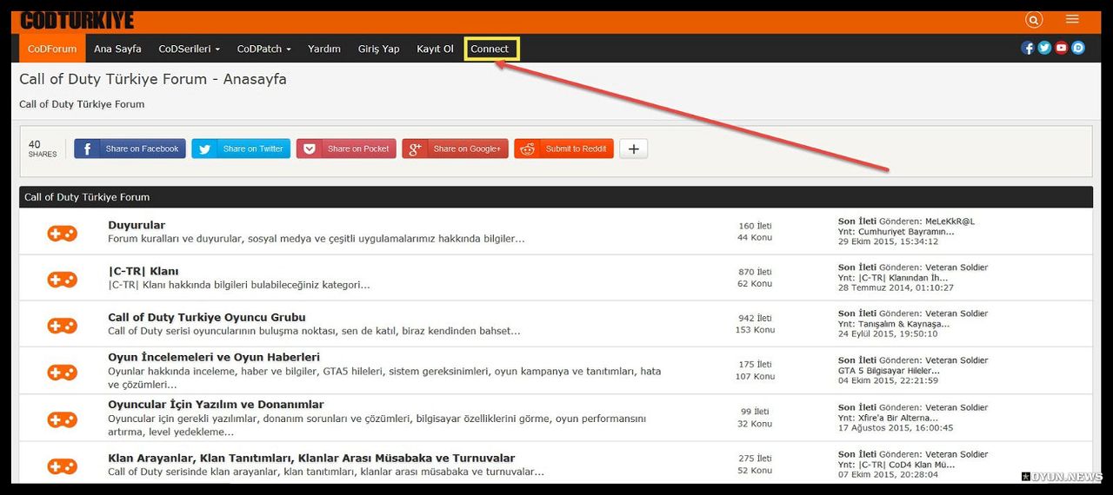
Task: Click gamepad icon beside Oyuncular İçin Yazılım ve Donanımlar
Action: 62,419
